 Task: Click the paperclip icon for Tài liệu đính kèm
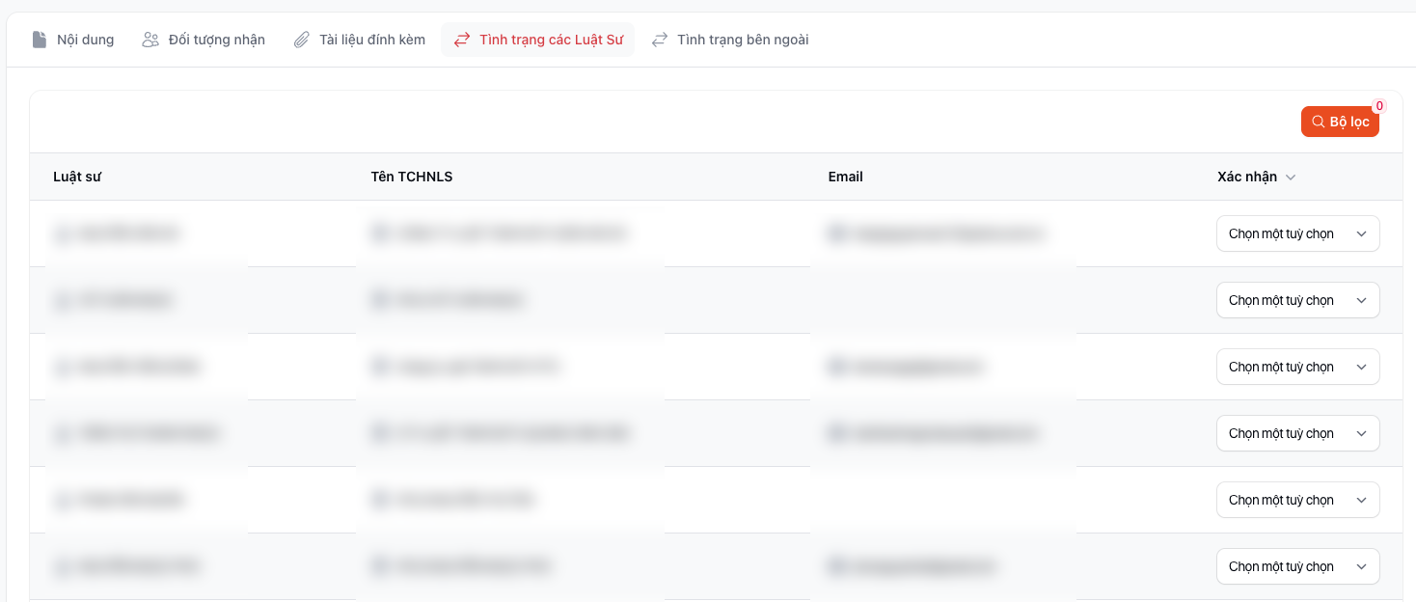click(x=302, y=40)
